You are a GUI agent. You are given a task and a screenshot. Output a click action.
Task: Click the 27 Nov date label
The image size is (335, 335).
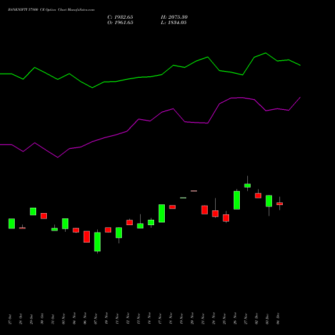246,319
